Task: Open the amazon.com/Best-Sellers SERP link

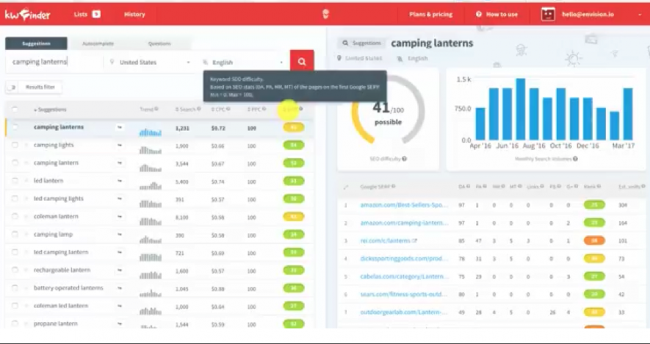Action: (x=404, y=205)
